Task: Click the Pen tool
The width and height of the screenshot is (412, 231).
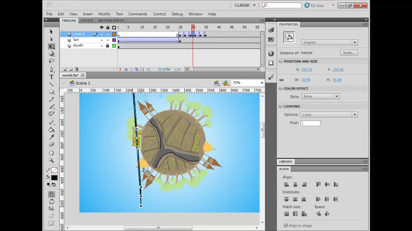Action: [51, 70]
